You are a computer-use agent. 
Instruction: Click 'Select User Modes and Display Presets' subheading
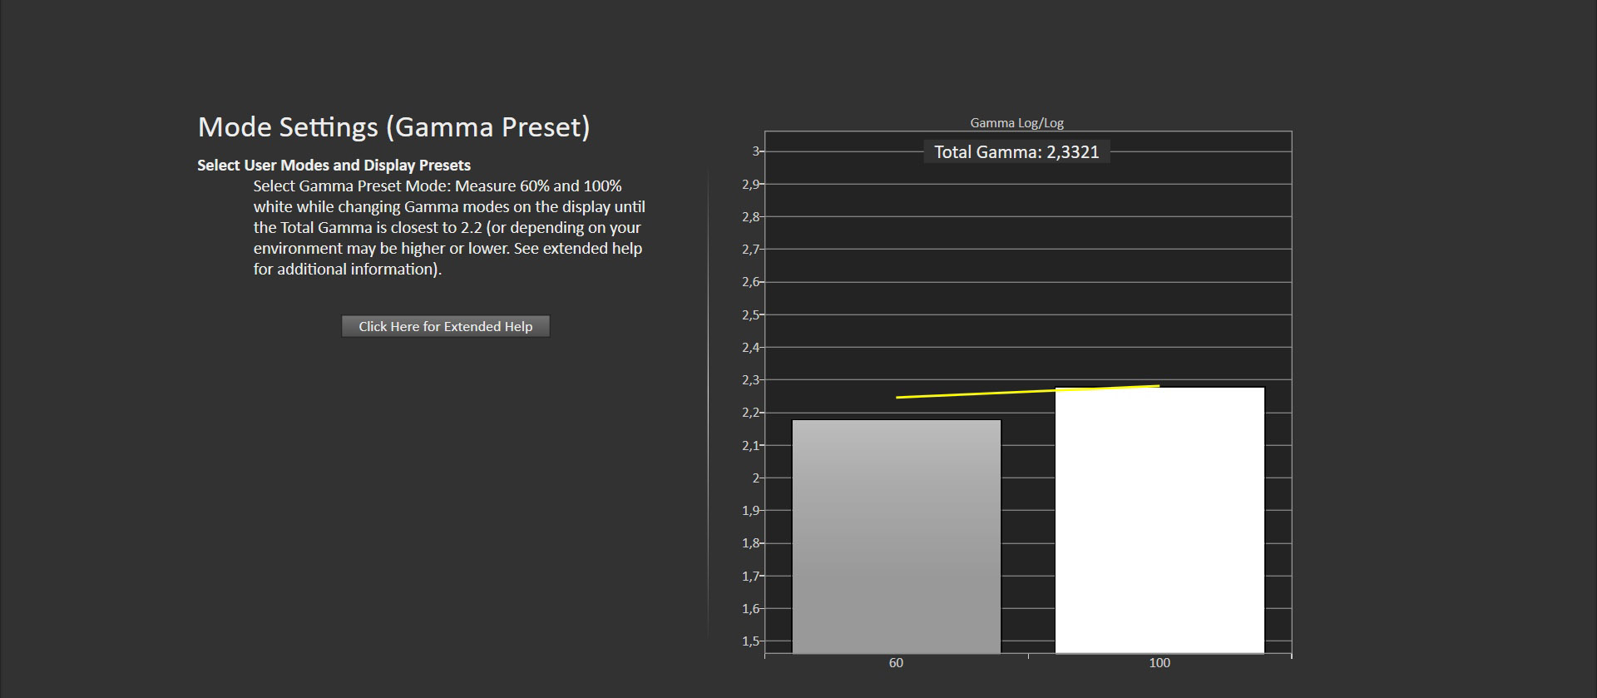(x=334, y=166)
